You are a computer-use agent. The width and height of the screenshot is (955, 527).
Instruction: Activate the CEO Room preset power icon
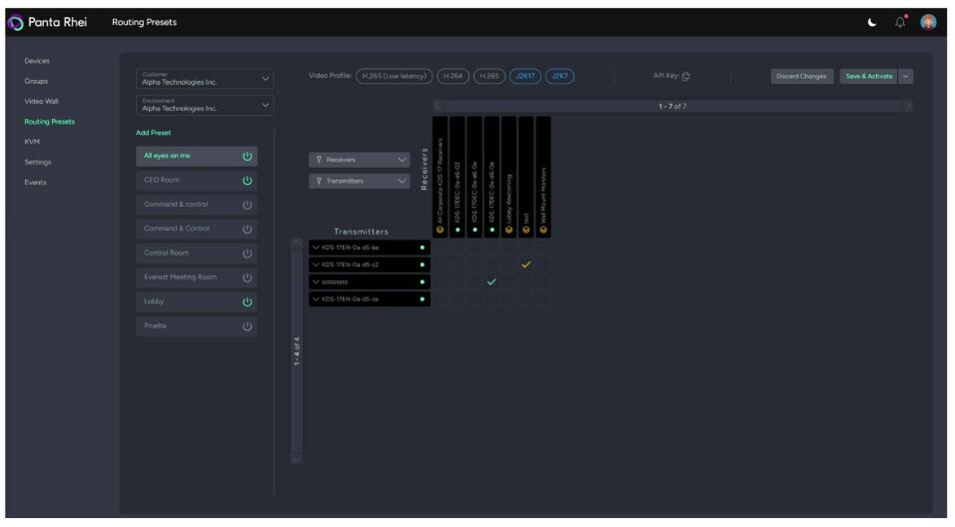click(247, 180)
